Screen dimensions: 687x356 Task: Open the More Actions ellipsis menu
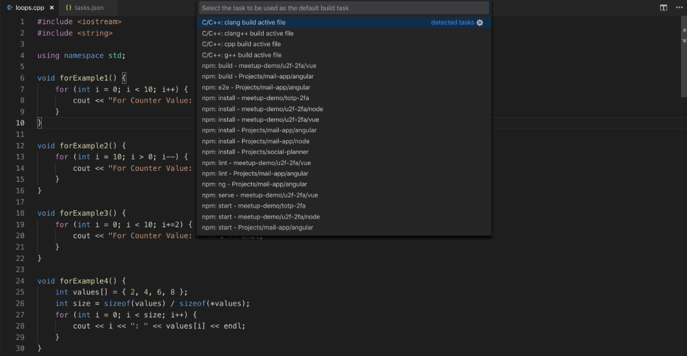(x=679, y=8)
